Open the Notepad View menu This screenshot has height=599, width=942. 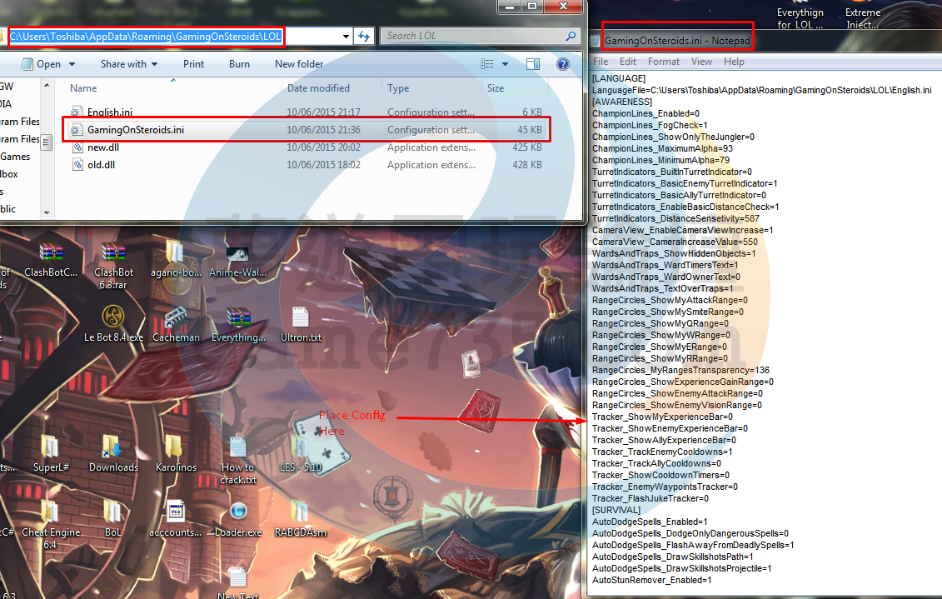(701, 62)
